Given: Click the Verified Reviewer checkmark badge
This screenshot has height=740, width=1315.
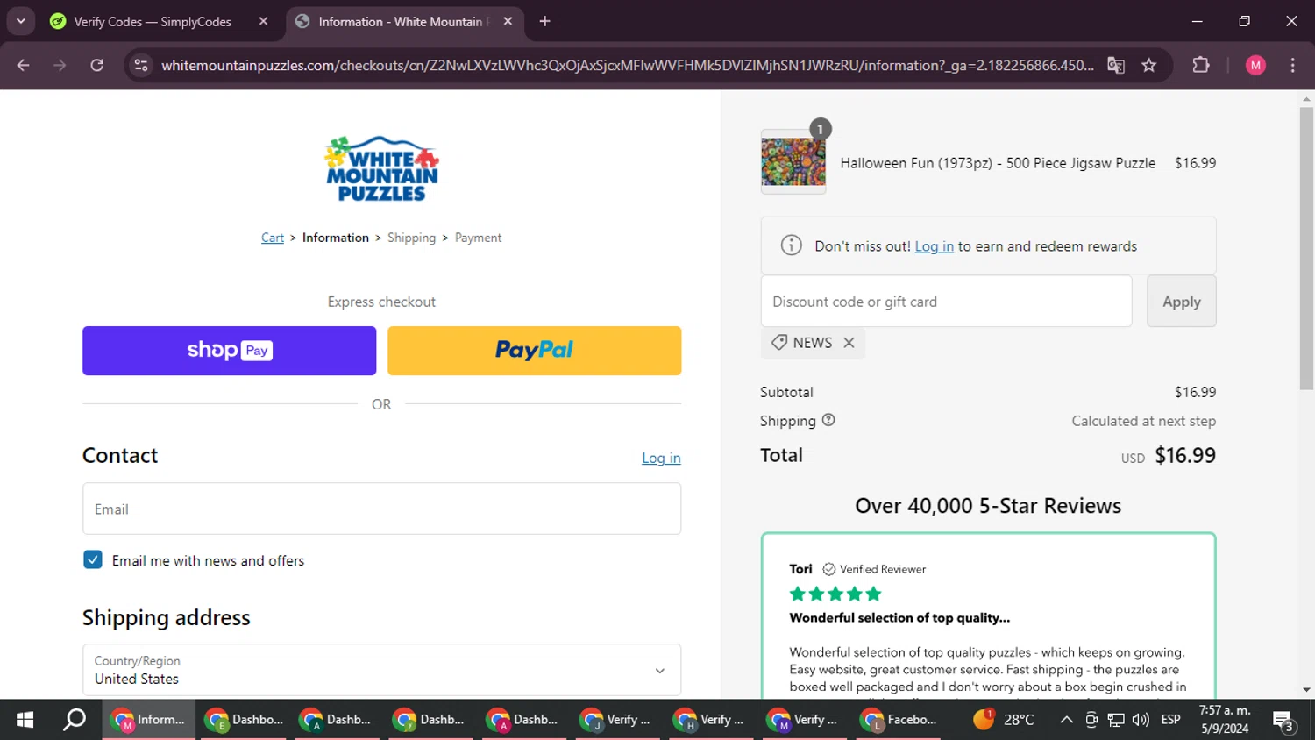Looking at the screenshot, I should 828,569.
